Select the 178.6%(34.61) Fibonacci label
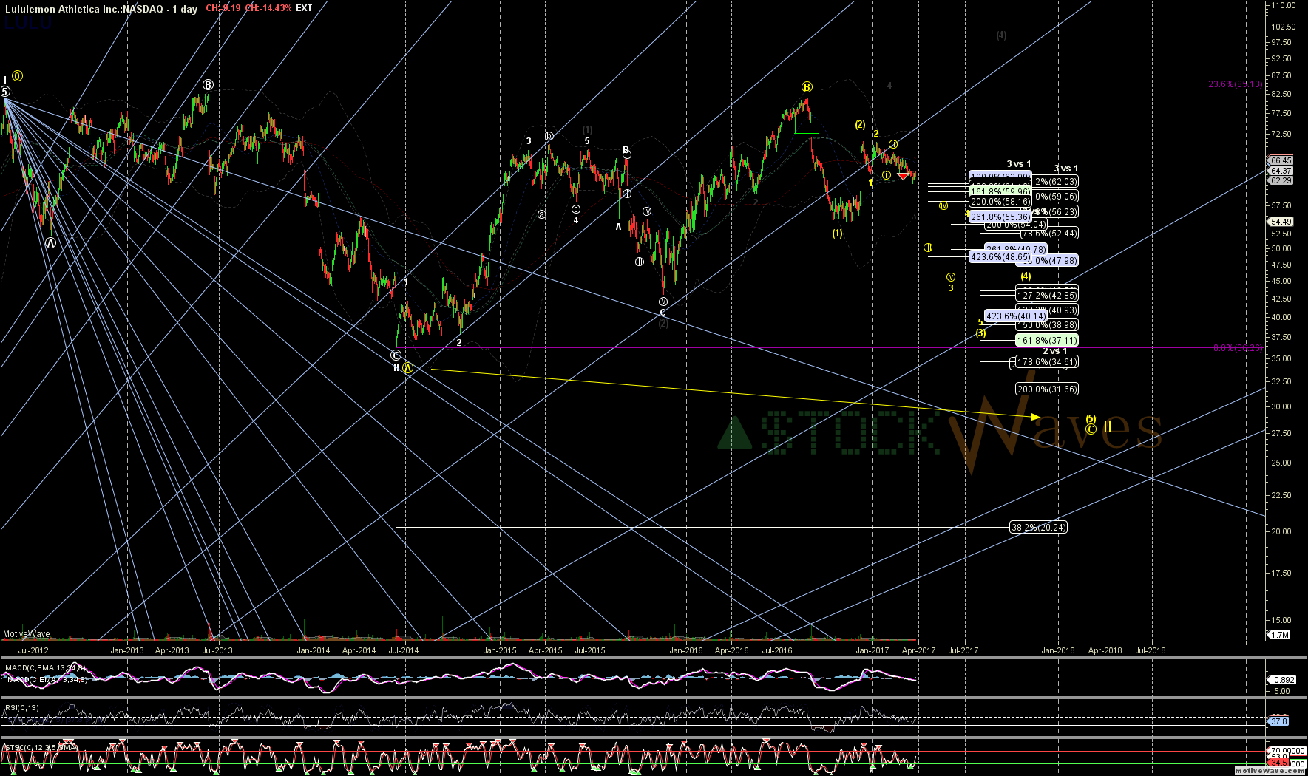 [1047, 362]
